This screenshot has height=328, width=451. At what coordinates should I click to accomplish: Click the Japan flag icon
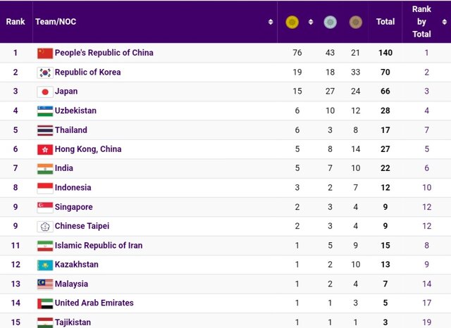point(45,92)
